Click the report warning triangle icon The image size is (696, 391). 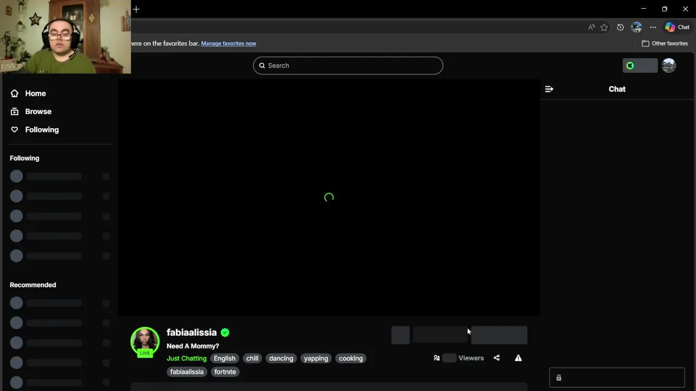(518, 358)
